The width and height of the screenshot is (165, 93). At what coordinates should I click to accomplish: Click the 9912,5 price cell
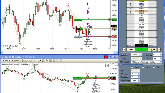(x=142, y=6)
